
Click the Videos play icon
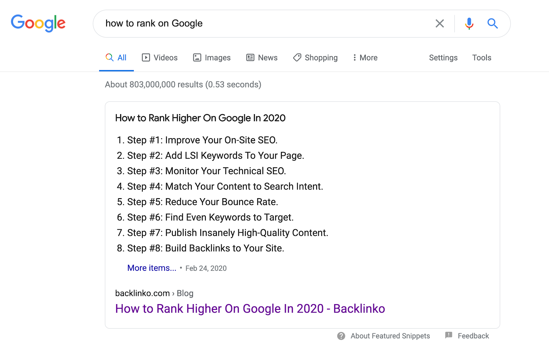[x=146, y=58]
